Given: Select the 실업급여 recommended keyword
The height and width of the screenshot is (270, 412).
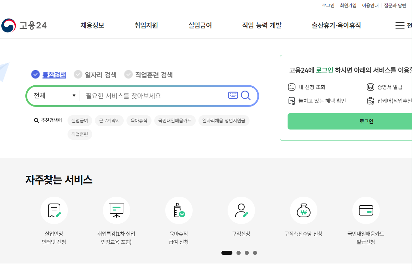Looking at the screenshot, I should tap(80, 121).
